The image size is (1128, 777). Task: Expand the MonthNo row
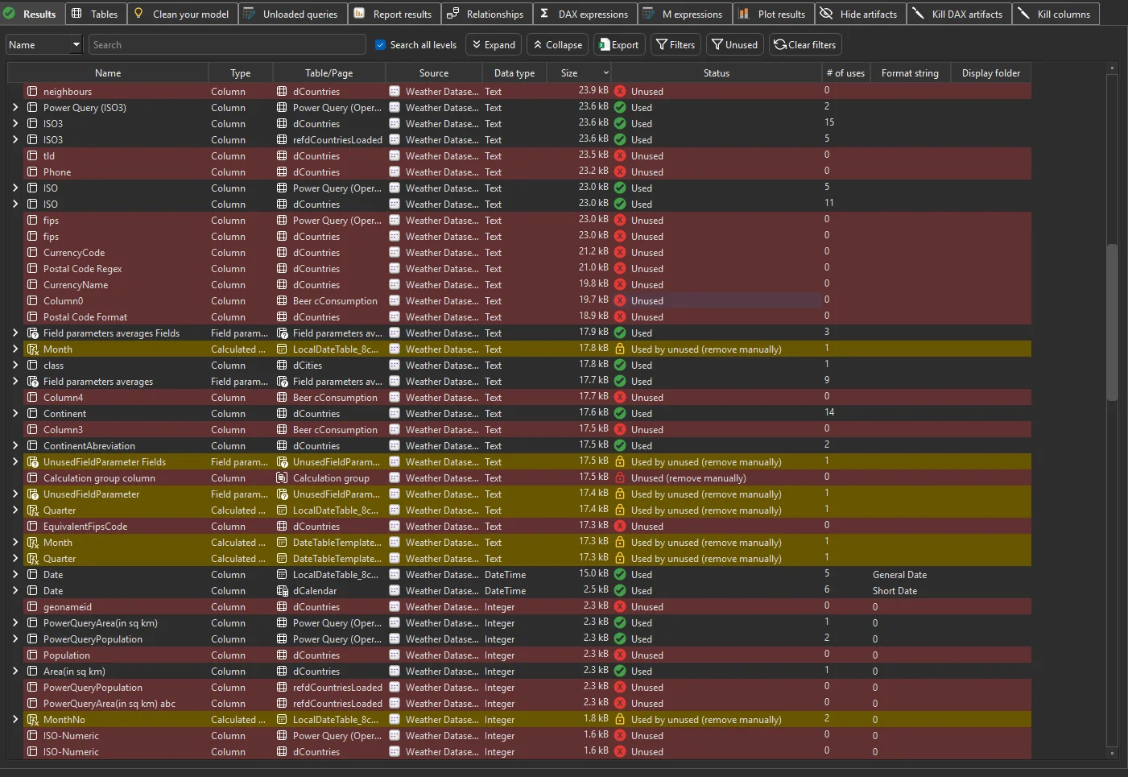point(15,719)
